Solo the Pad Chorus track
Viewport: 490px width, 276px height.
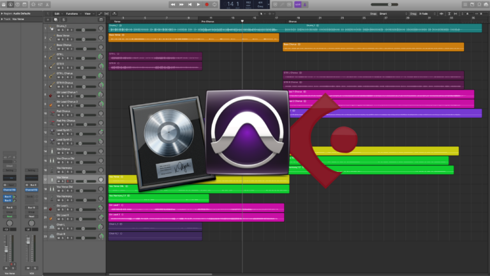[x=63, y=115]
